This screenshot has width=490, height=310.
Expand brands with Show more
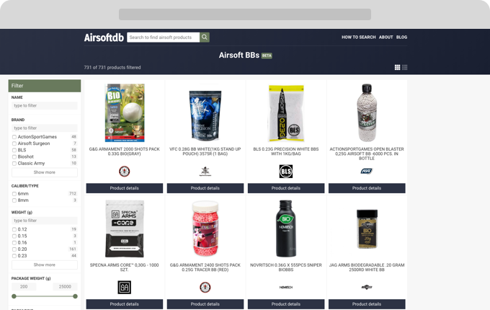tap(45, 172)
